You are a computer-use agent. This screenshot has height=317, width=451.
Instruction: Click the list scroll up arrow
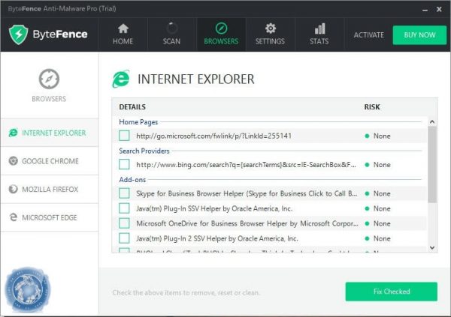pyautogui.click(x=432, y=122)
